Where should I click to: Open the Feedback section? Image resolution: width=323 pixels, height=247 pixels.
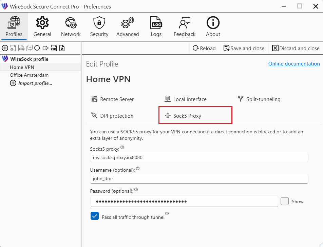pyautogui.click(x=184, y=26)
